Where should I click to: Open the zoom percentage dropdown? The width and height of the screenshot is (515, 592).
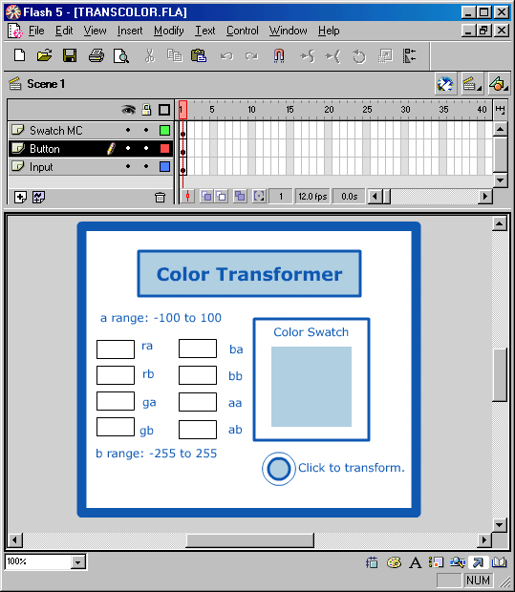(x=77, y=562)
